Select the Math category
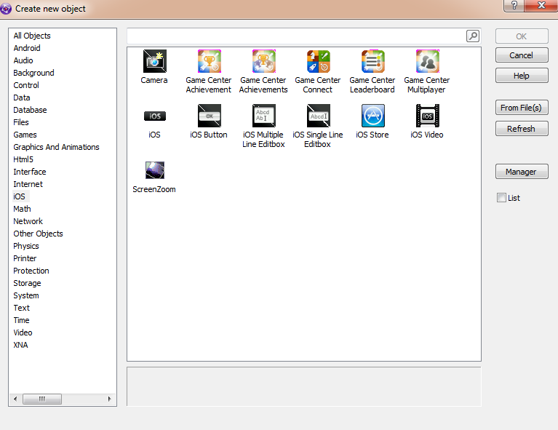558x430 pixels. tap(22, 209)
